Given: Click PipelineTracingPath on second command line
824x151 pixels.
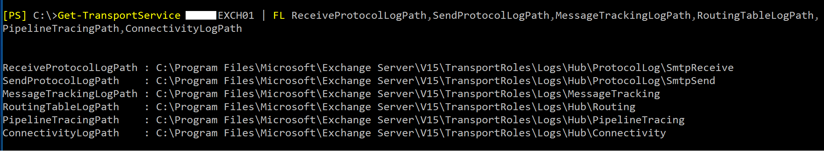Looking at the screenshot, I should pyautogui.click(x=61, y=29).
